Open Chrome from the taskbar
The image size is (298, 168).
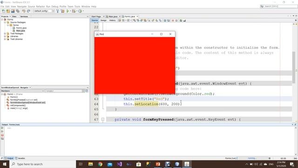pos(100,164)
